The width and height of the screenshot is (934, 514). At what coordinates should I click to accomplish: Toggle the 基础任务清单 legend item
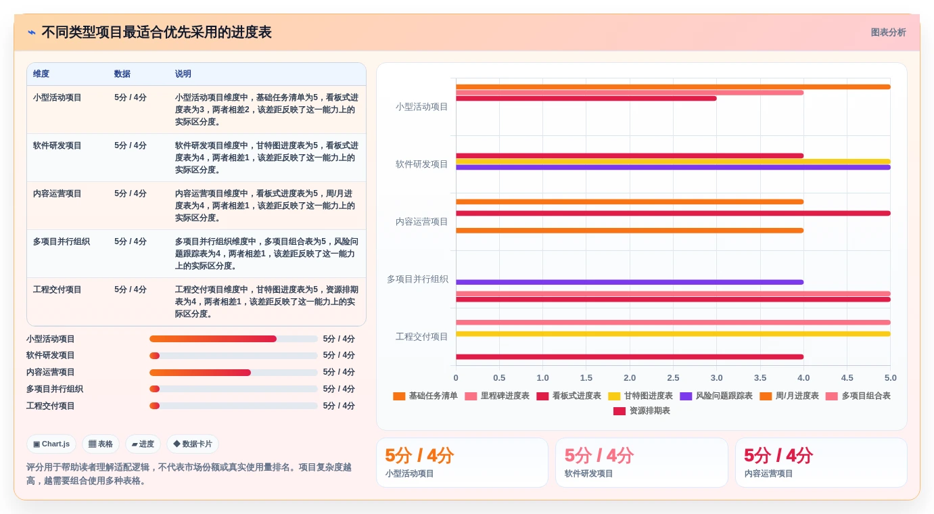point(425,396)
